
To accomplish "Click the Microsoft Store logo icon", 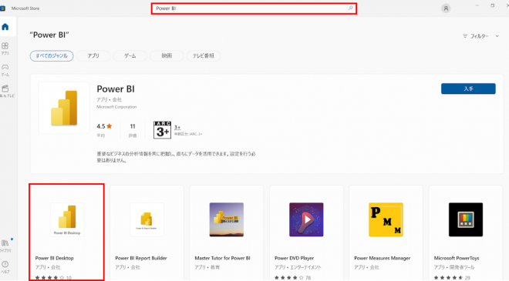I will (3, 8).
